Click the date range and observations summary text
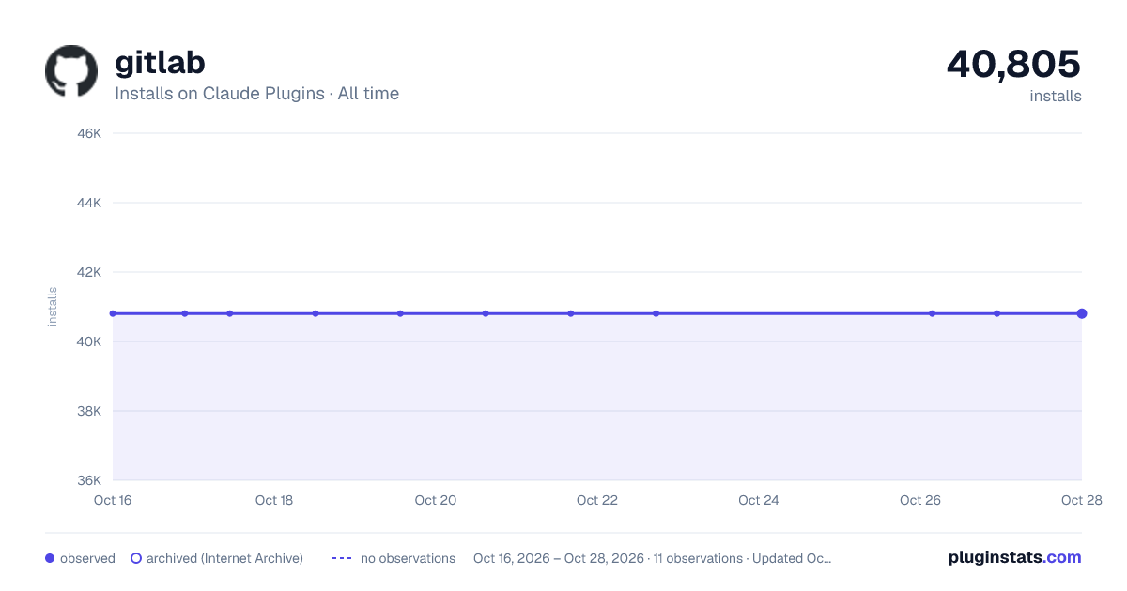This screenshot has height=591, width=1127. pyautogui.click(x=653, y=558)
